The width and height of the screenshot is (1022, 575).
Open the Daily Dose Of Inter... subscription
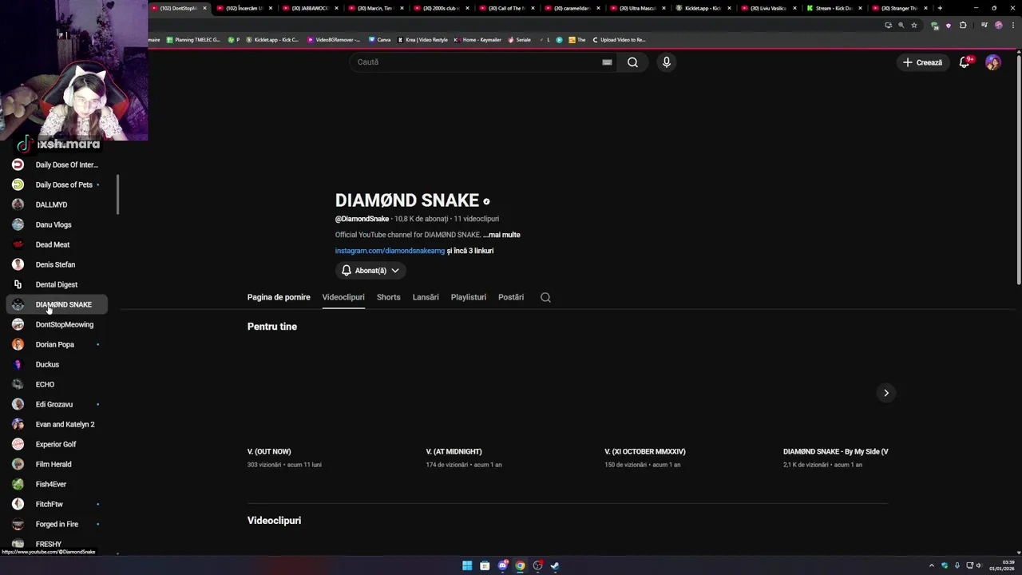(x=56, y=165)
